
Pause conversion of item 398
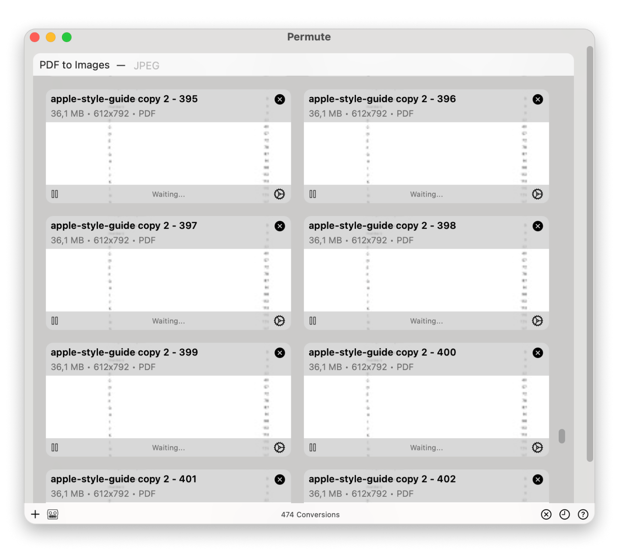pyautogui.click(x=313, y=320)
